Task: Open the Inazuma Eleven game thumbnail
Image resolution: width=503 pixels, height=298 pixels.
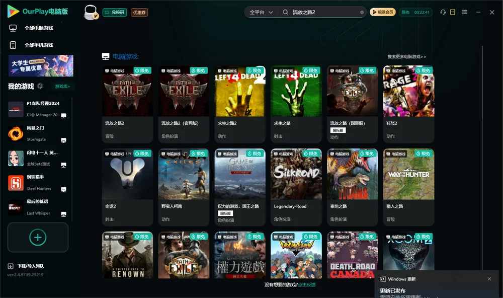Action: (296, 255)
